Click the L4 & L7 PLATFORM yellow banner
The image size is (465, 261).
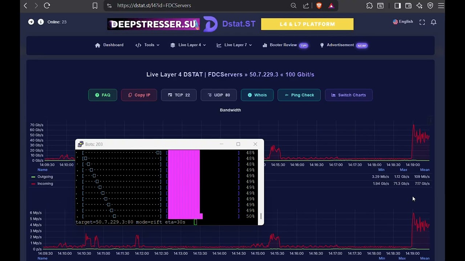click(307, 24)
